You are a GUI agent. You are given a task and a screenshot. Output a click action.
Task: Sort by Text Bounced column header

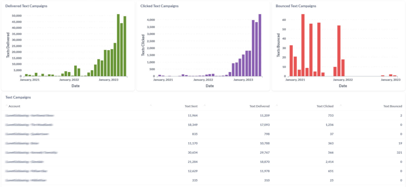(393, 106)
